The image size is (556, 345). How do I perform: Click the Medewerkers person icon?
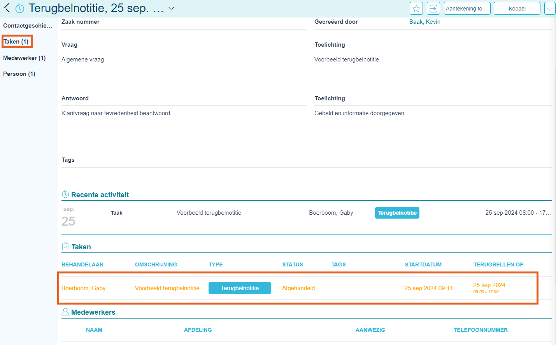tap(65, 312)
